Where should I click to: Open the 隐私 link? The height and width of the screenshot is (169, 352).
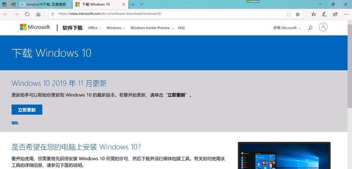pos(15,123)
